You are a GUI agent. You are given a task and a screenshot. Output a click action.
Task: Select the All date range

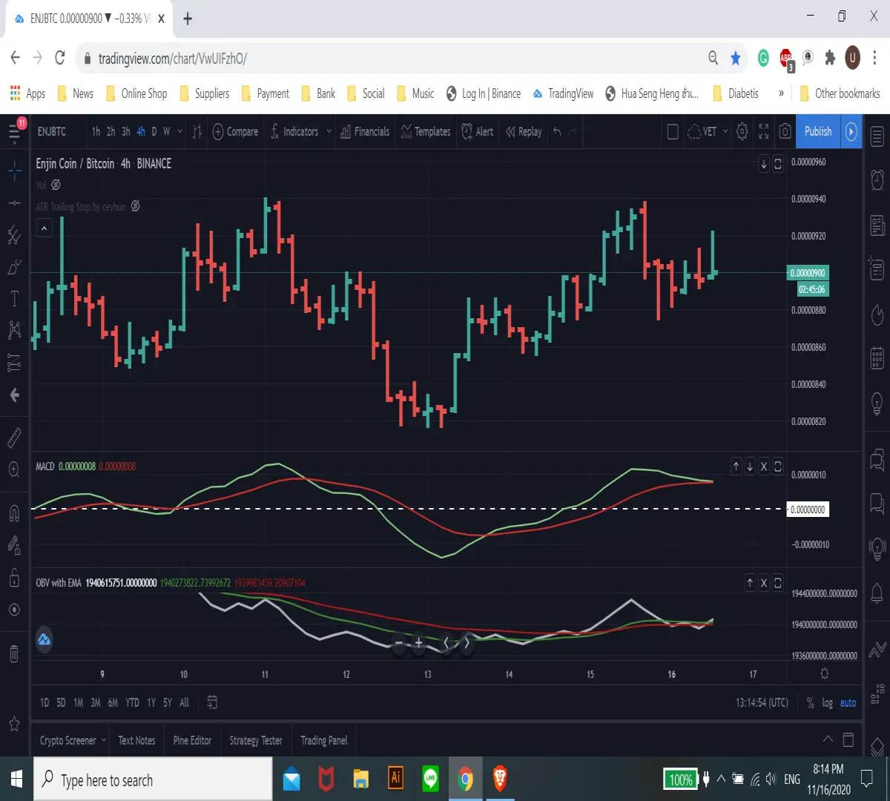click(x=184, y=702)
